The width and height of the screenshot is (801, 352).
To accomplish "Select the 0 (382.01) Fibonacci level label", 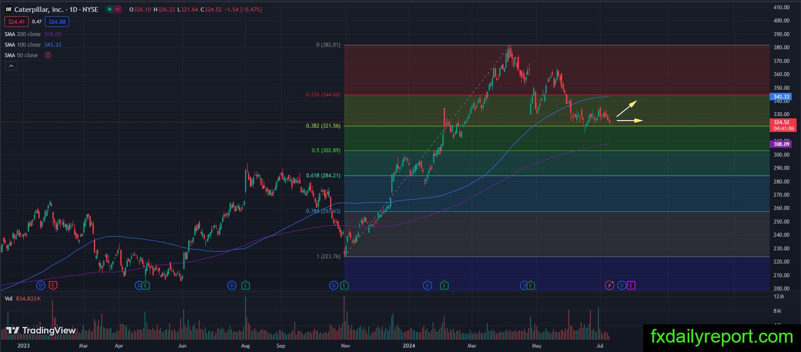I will point(328,45).
